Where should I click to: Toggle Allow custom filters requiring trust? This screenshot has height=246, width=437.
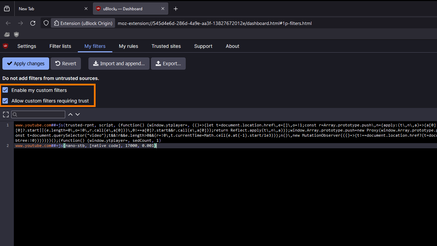[x=5, y=101]
